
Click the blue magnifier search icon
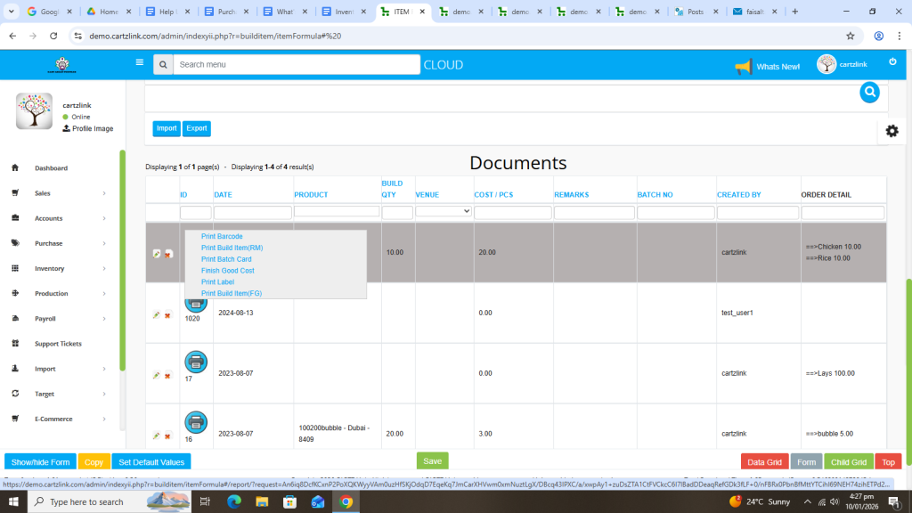click(869, 93)
